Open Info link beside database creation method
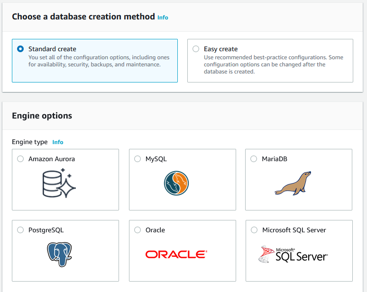 [x=163, y=18]
